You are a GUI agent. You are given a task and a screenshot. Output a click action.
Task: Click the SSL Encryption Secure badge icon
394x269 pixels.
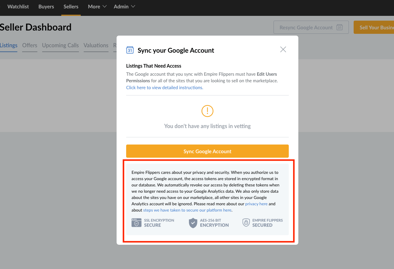(x=136, y=223)
